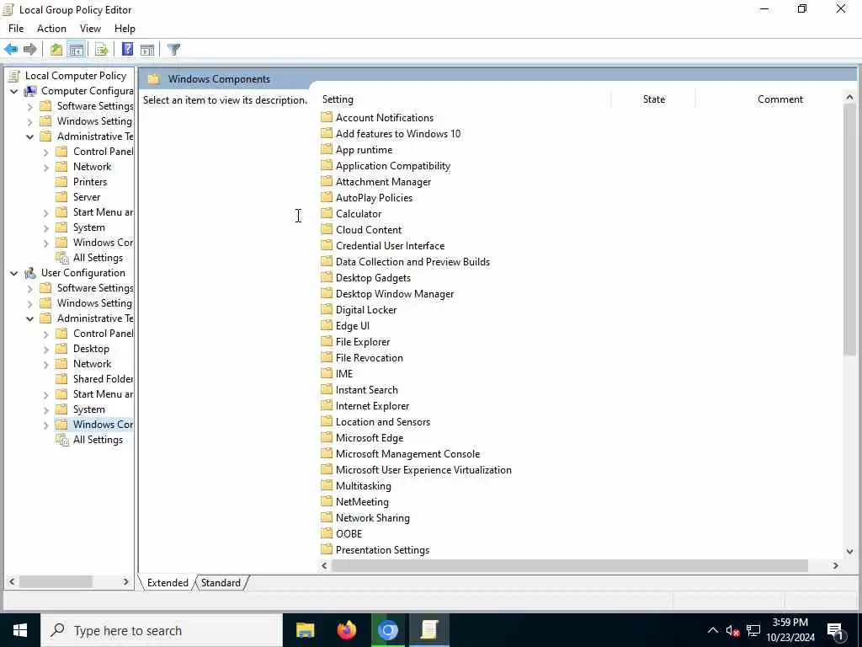Click the settings list vertical scrollbar down arrow
The width and height of the screenshot is (862, 647).
(x=849, y=551)
